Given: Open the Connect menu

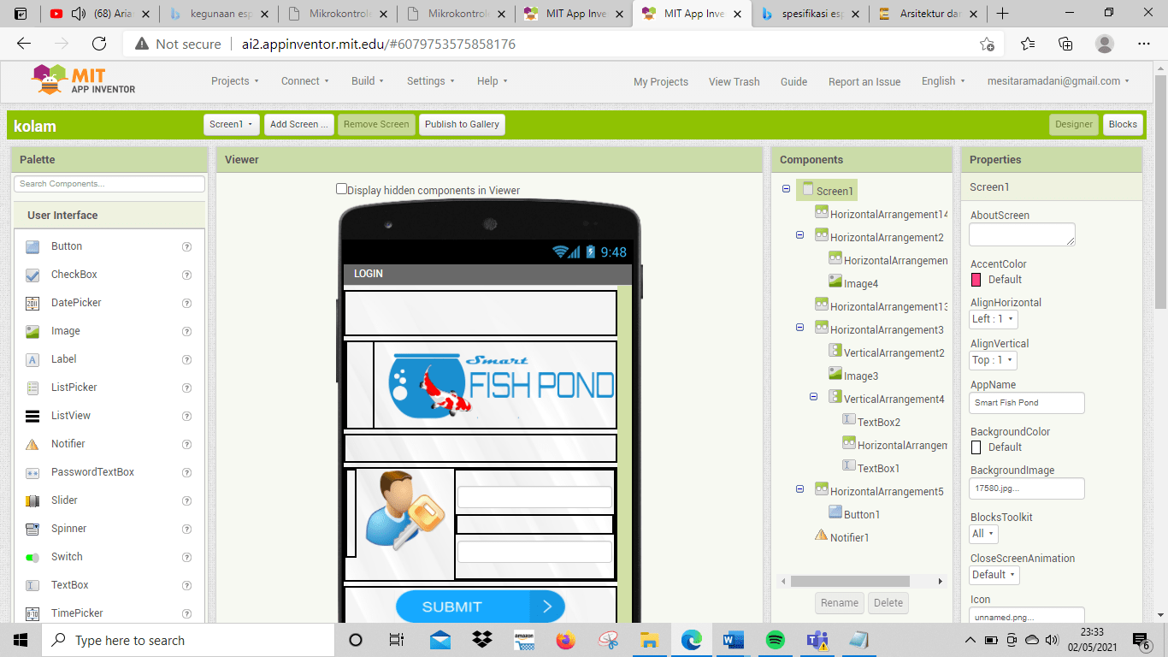Looking at the screenshot, I should click(x=304, y=81).
